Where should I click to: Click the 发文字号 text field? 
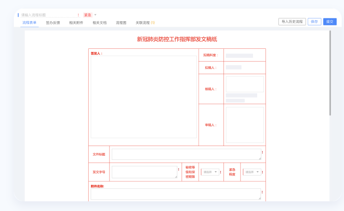tap(144, 172)
